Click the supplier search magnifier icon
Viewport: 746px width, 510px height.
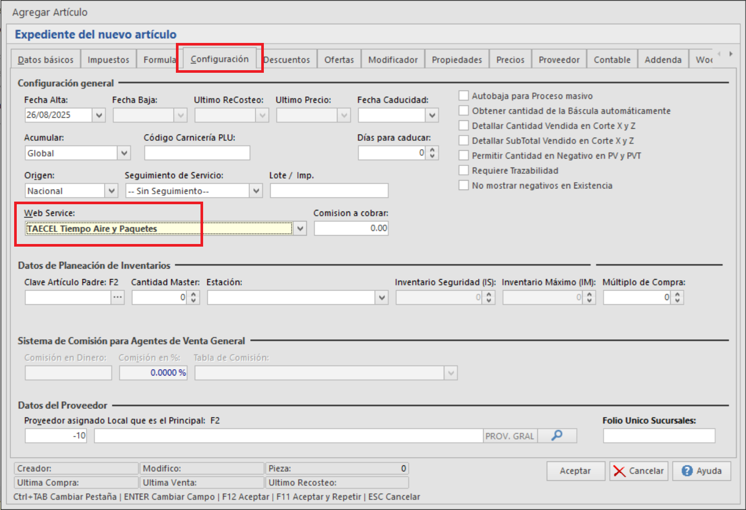[557, 436]
